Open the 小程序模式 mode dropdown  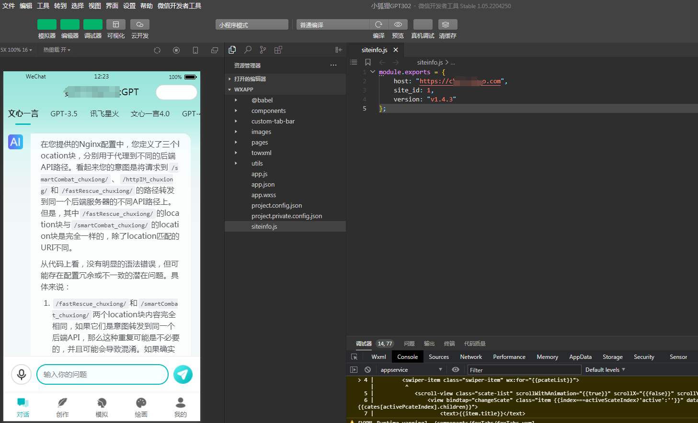pyautogui.click(x=252, y=25)
